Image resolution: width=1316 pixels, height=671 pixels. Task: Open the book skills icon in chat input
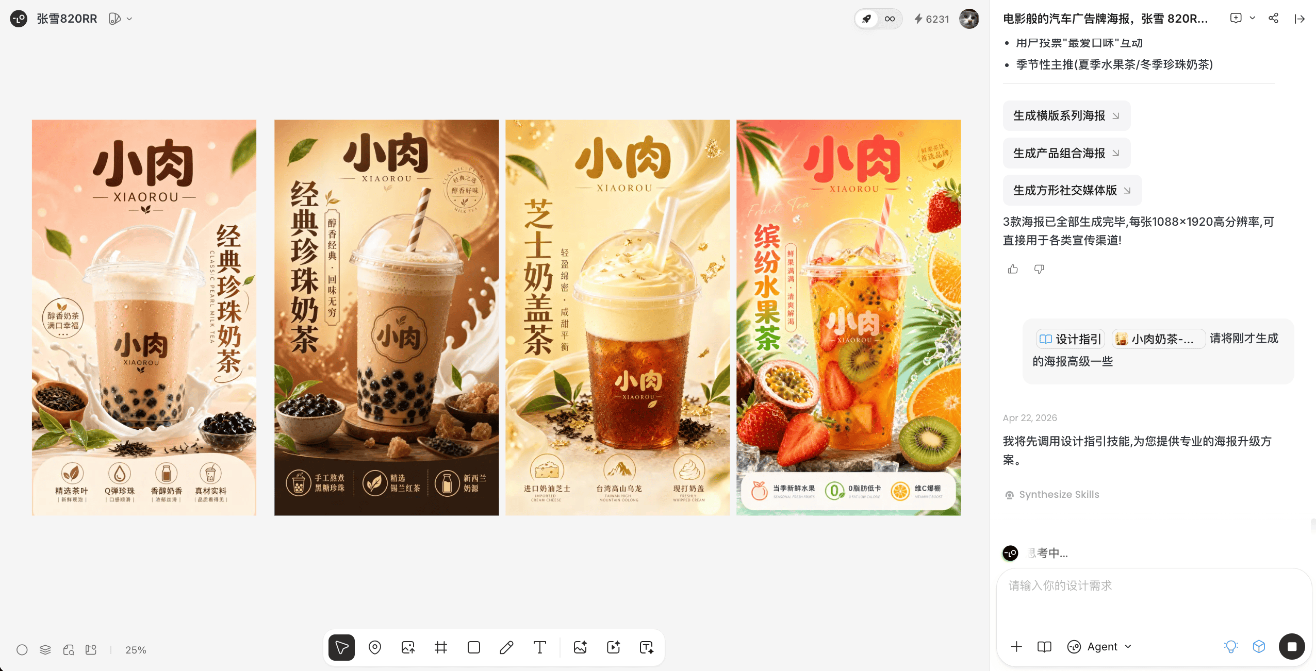coord(1044,647)
